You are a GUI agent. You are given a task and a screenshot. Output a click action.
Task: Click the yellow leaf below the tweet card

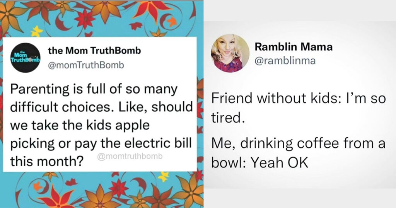pyautogui.click(x=163, y=176)
